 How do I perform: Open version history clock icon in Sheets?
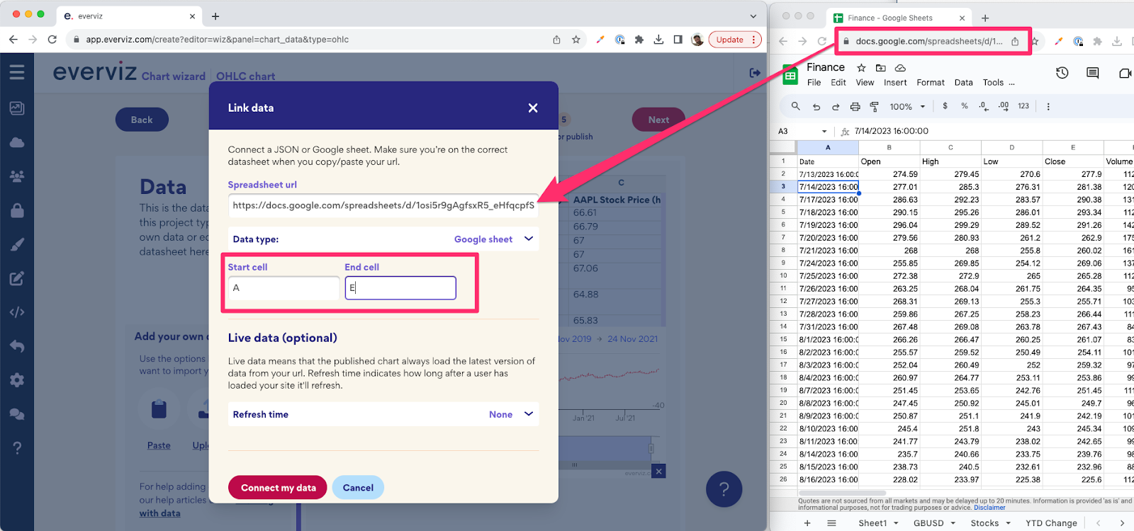[x=1062, y=73]
